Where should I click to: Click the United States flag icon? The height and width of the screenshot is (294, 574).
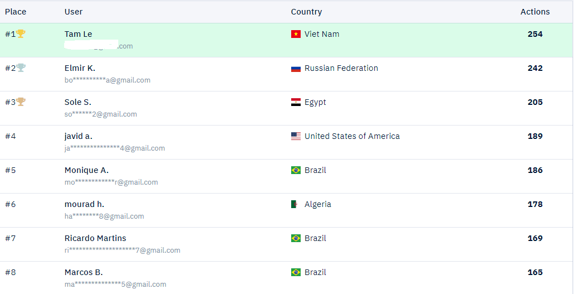click(296, 137)
